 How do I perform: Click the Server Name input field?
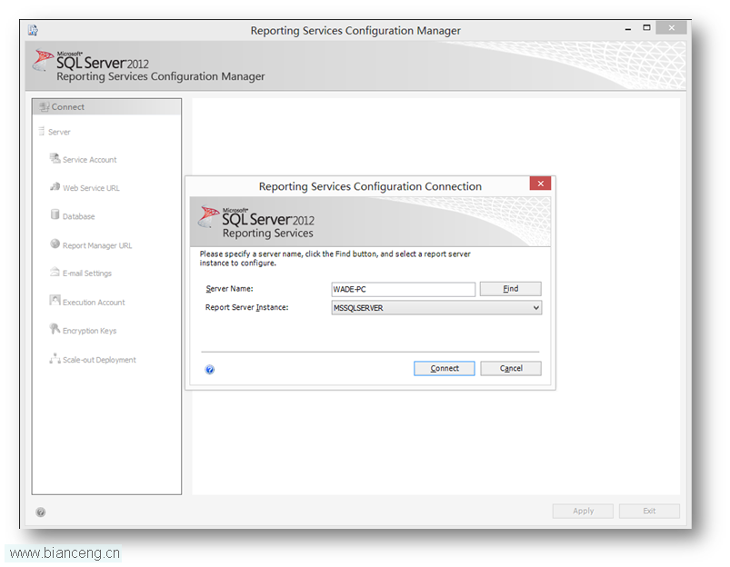coord(403,289)
